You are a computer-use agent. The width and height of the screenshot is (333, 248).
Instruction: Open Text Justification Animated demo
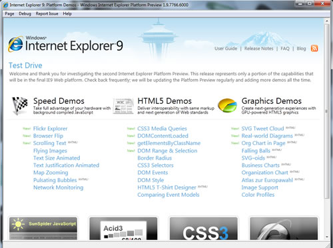point(66,166)
